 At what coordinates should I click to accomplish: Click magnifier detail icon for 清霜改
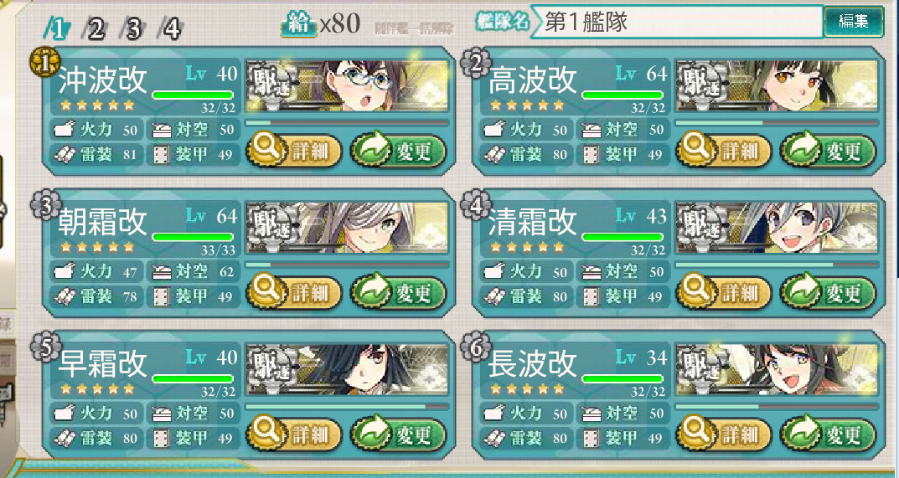(695, 291)
